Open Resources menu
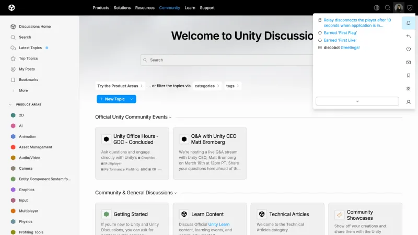This screenshot has height=235, width=418. [145, 8]
